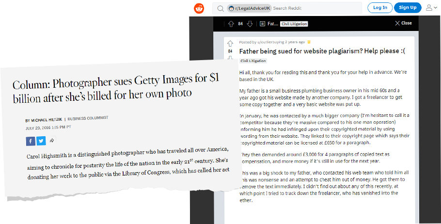This screenshot has height=224, width=441.
Task: Share the article on Twitter
Action: 41,141
